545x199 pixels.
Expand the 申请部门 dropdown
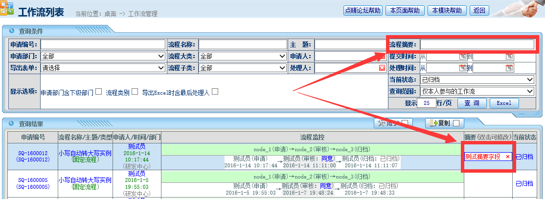[x=103, y=56]
